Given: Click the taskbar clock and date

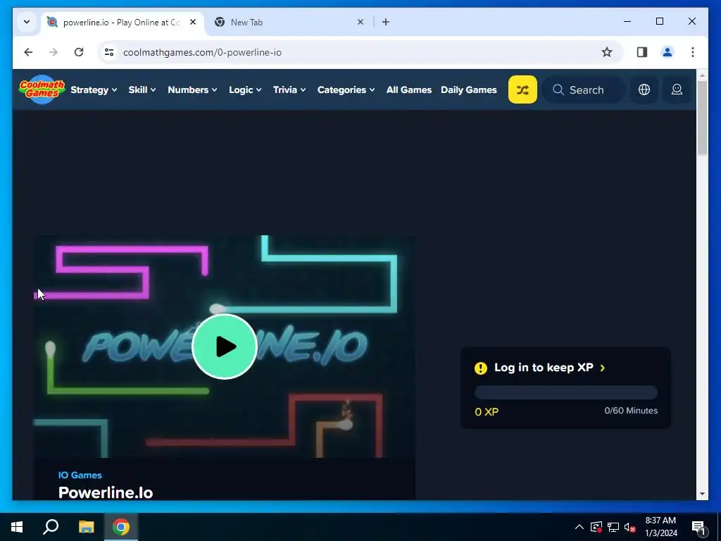Looking at the screenshot, I should tap(660, 527).
